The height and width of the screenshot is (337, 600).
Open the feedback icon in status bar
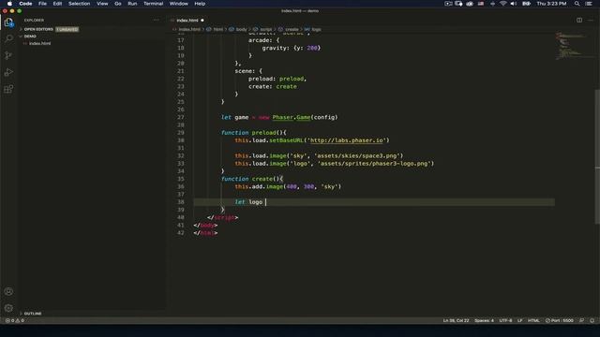[581, 320]
